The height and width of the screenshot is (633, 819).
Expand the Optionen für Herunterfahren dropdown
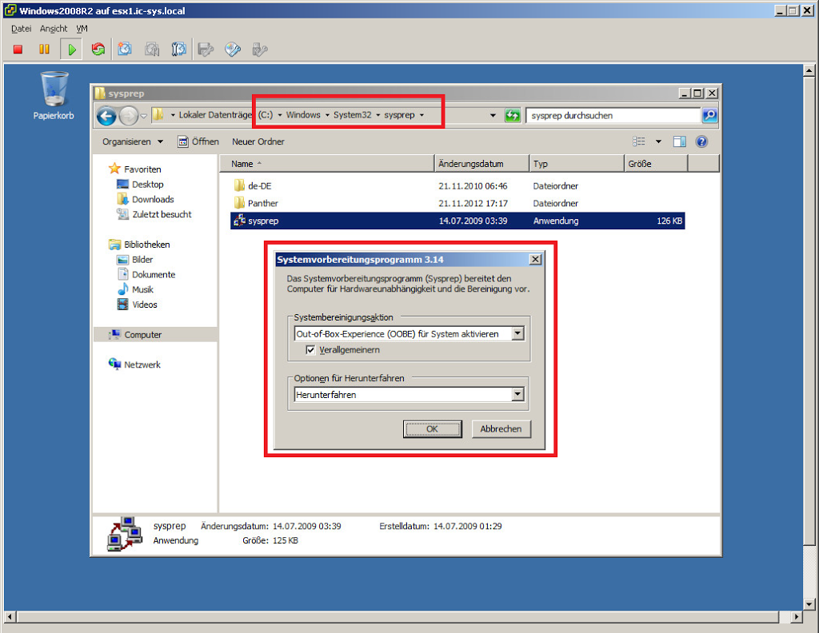pos(517,395)
